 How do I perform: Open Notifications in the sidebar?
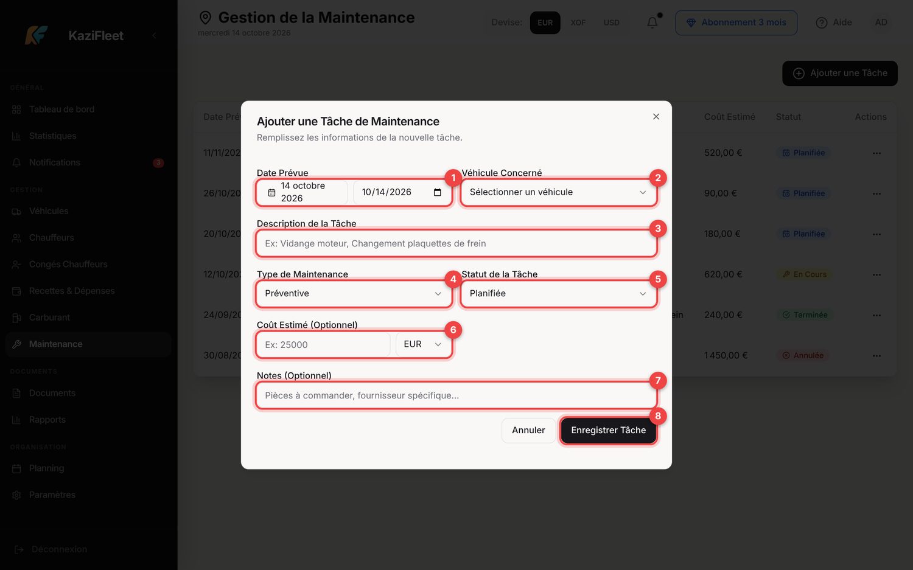[x=88, y=162]
